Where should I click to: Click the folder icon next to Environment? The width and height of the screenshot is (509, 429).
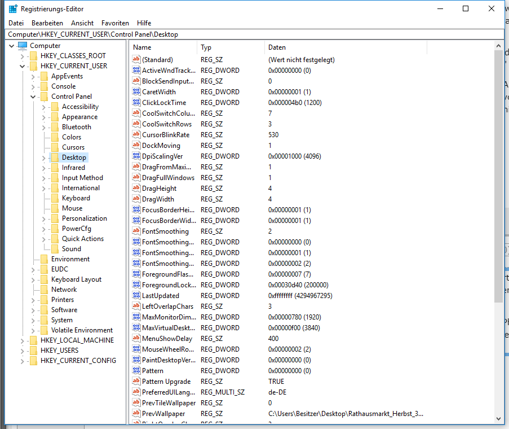tap(44, 259)
